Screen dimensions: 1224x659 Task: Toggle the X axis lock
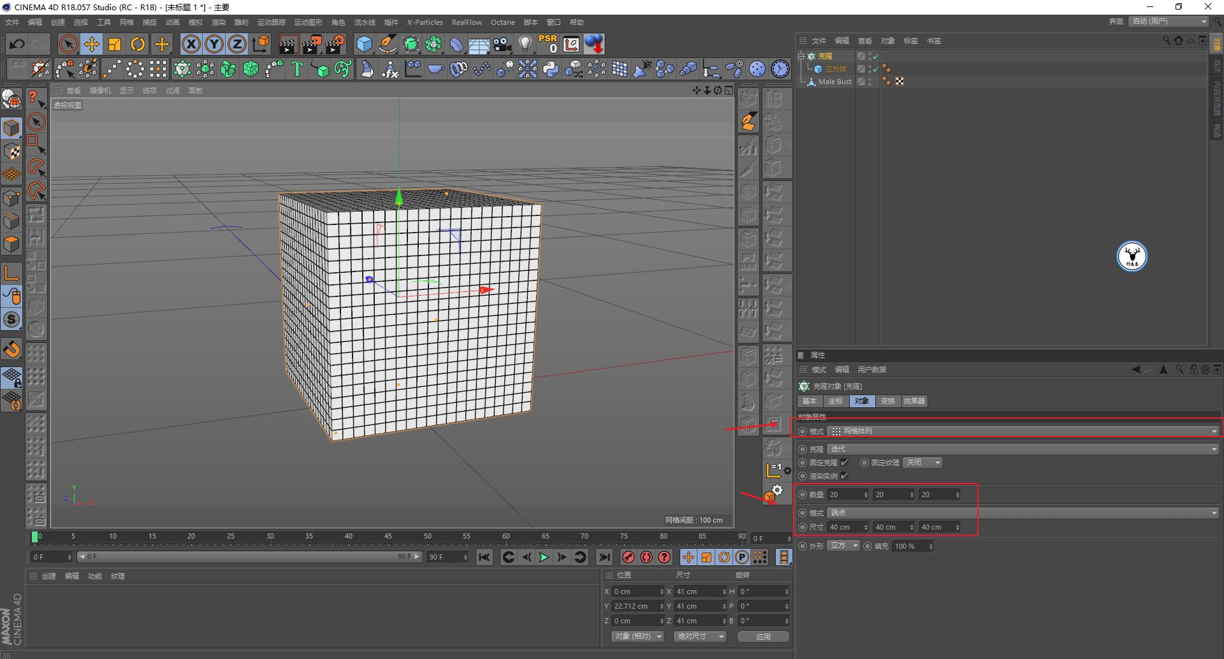pyautogui.click(x=191, y=44)
